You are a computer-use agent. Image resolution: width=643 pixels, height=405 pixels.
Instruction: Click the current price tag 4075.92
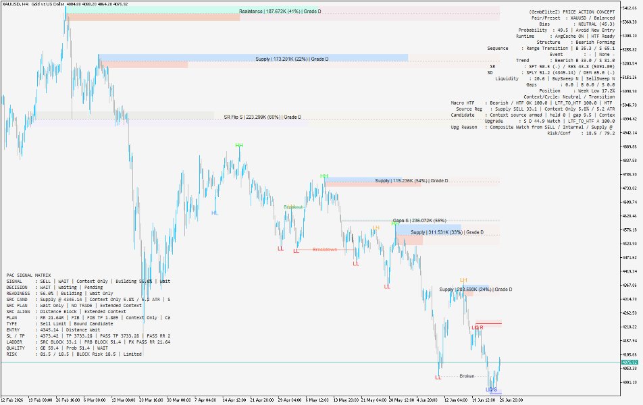point(629,362)
